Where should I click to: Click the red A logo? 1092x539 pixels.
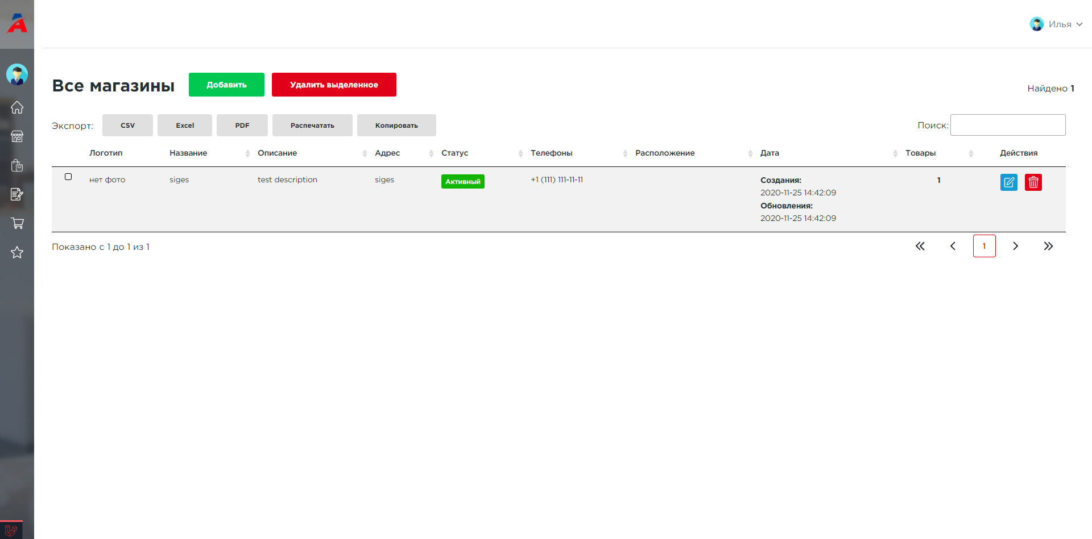pyautogui.click(x=17, y=23)
